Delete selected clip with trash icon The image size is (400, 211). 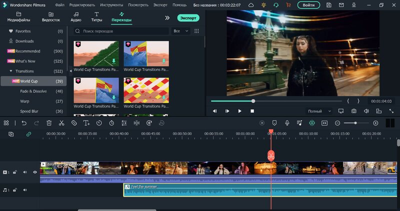49,123
